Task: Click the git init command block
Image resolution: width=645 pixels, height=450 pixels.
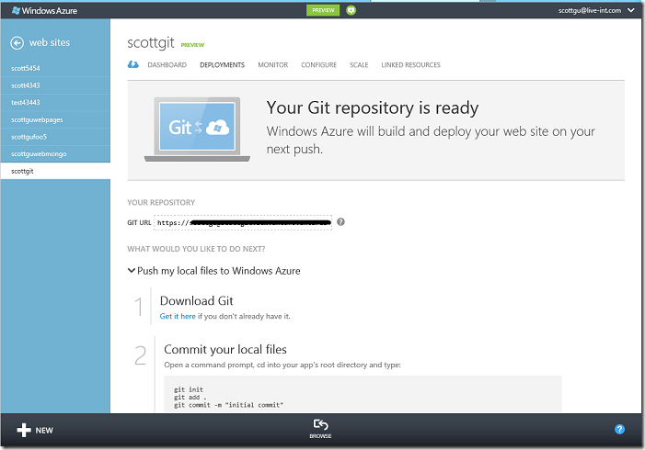Action: tap(363, 395)
